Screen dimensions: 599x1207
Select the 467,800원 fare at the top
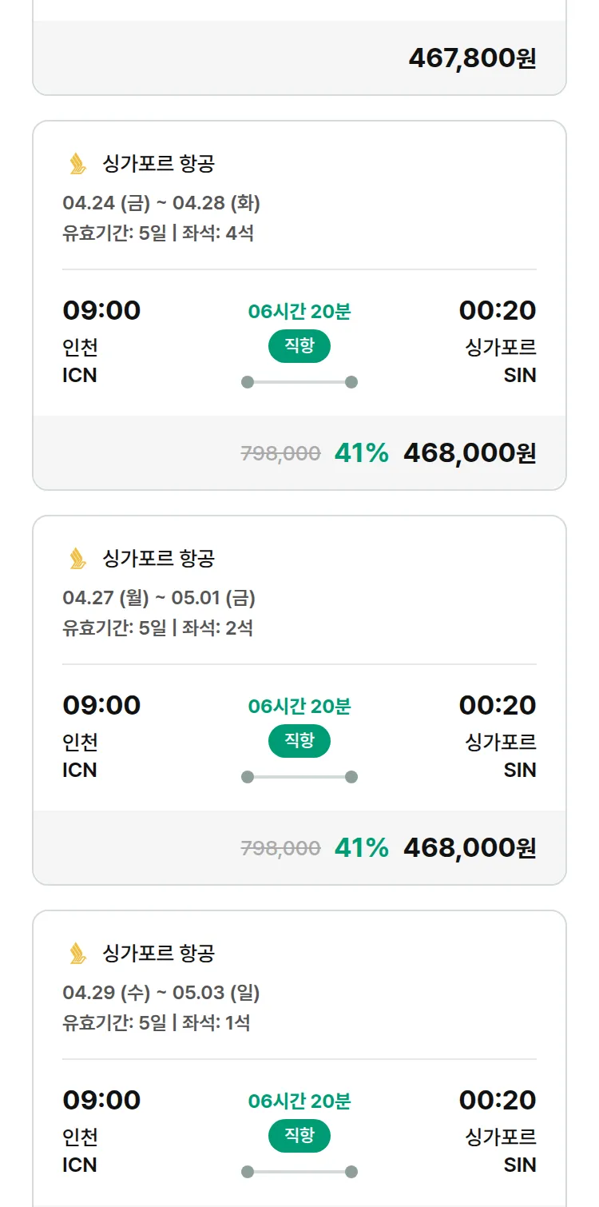click(x=472, y=58)
